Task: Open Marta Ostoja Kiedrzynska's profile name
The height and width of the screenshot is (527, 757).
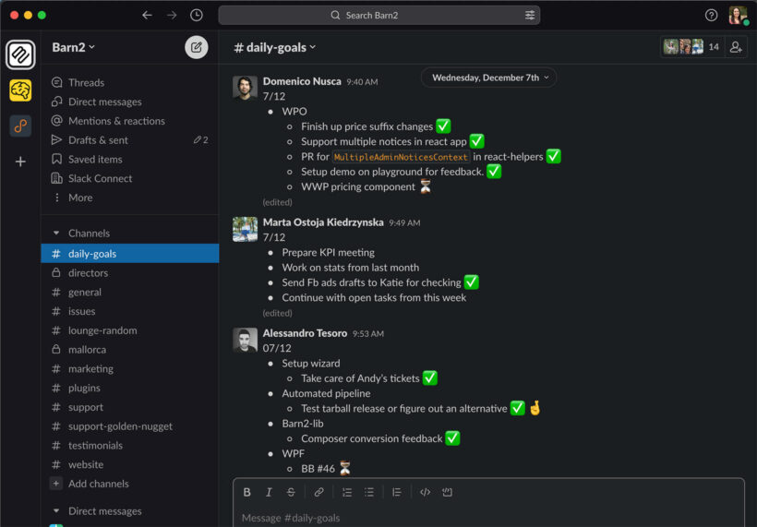Action: 323,222
